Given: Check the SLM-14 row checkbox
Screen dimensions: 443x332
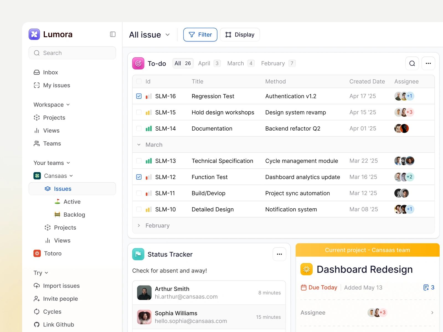Looking at the screenshot, I should pyautogui.click(x=139, y=128).
